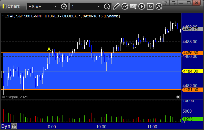Click the 10:30 time axis label
The height and width of the screenshot is (130, 204).
101,127
